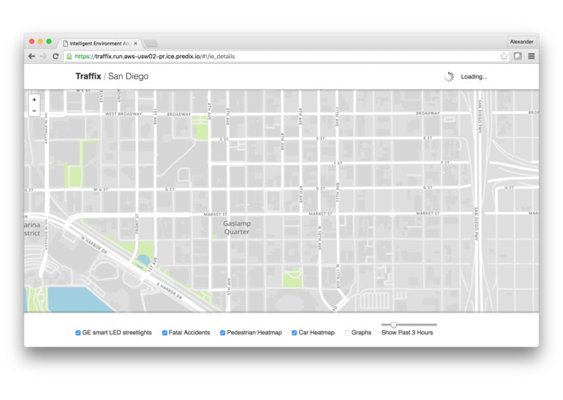This screenshot has width=563, height=400.
Task: Uncheck the Pedestrian Heatmap checkbox
Action: tap(223, 333)
